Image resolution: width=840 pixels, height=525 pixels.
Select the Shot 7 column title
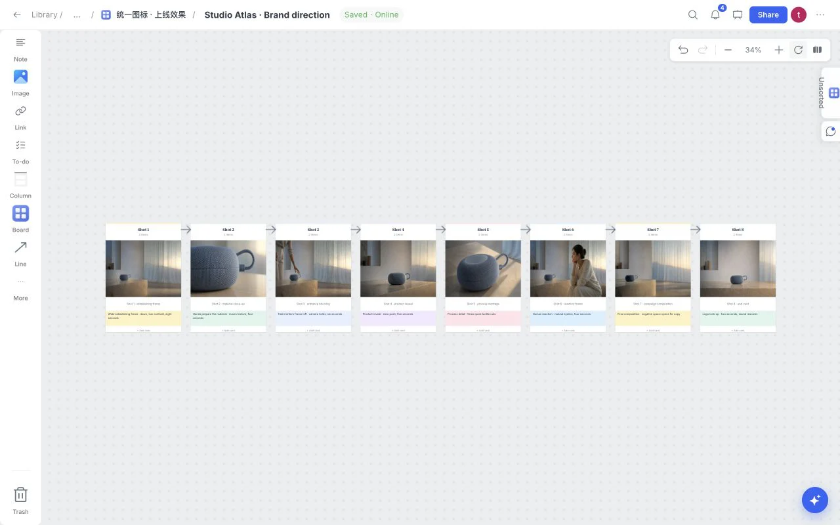[653, 230]
